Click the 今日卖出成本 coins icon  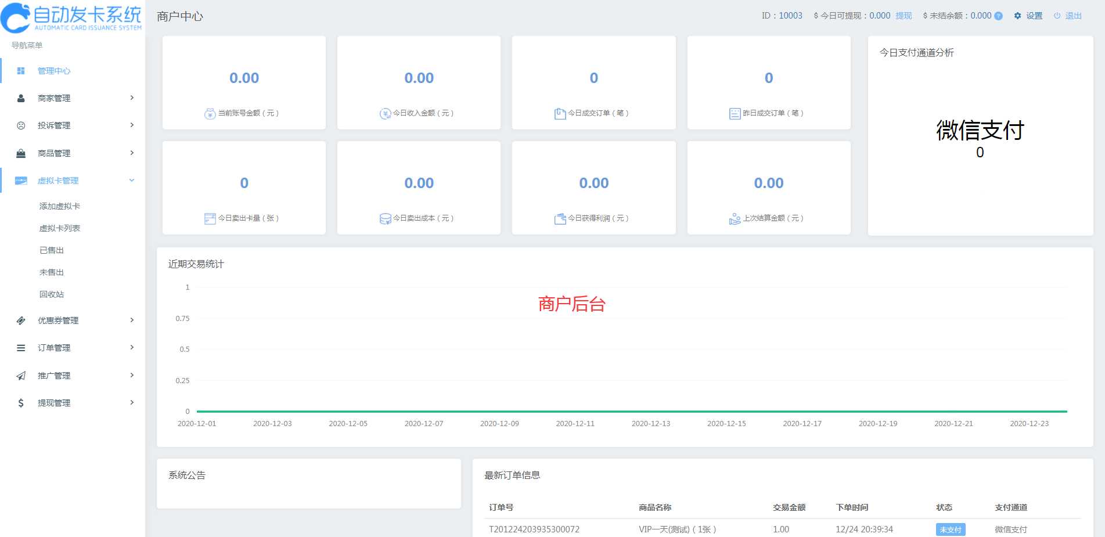(385, 219)
